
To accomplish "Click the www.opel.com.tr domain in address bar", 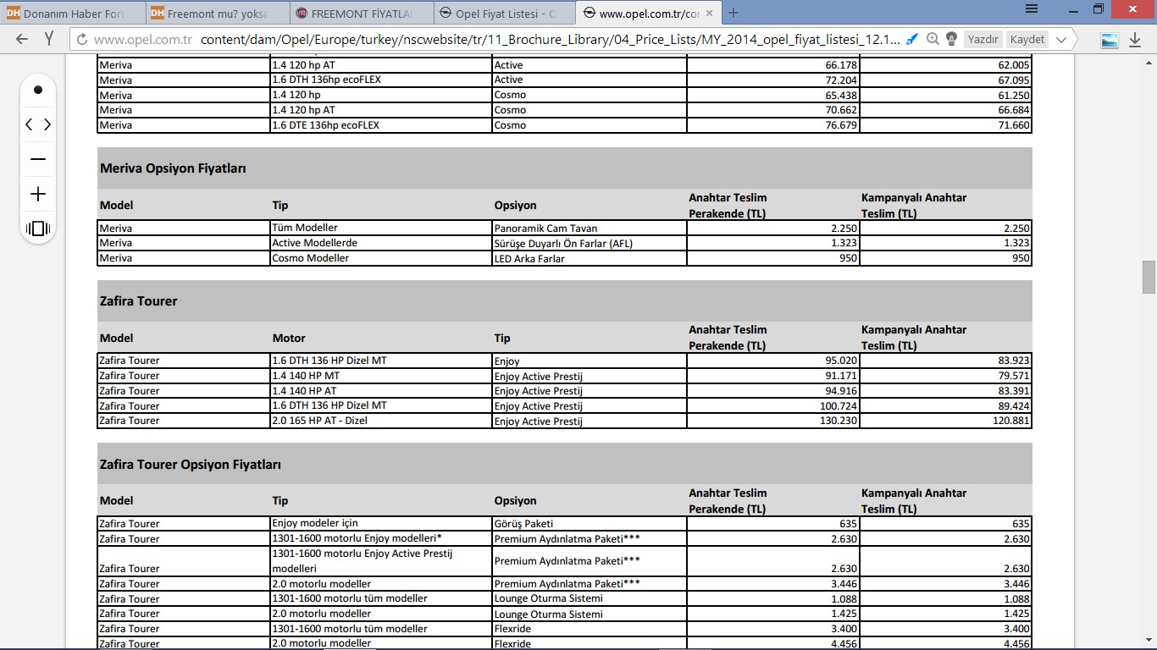I will 144,39.
